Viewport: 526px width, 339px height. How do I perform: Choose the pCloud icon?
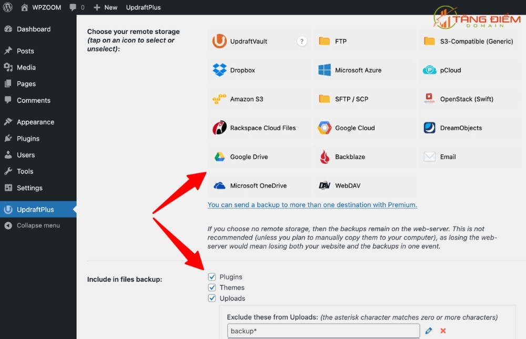[x=429, y=70]
